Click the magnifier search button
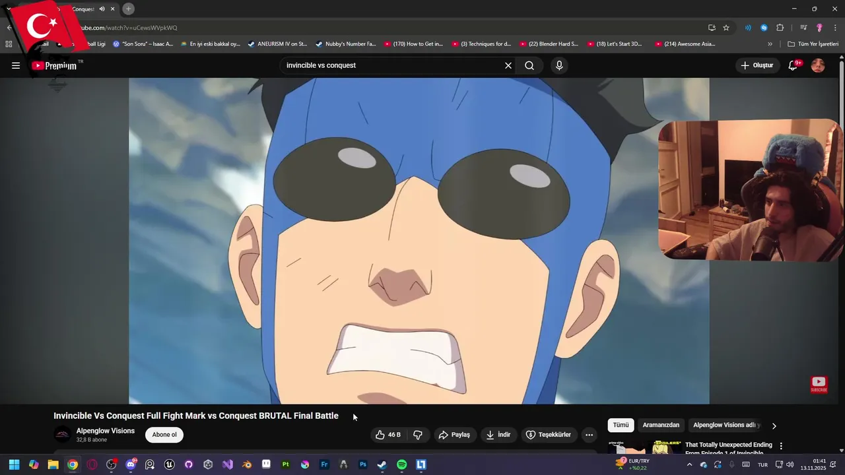Screen dimensions: 845x475 [x=529, y=65]
